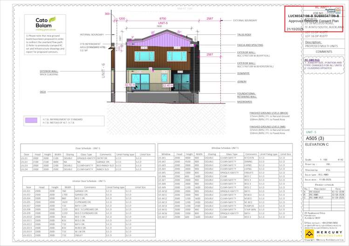The image size is (349, 246).
Task: Click the 'FASCIA AND SPOUTING' annotation
Action: [250, 45]
